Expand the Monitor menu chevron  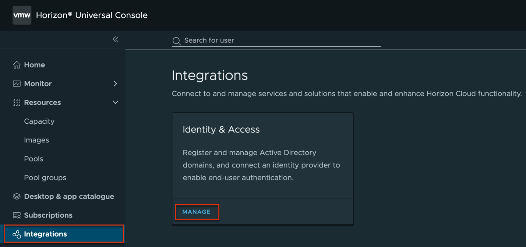click(x=115, y=84)
